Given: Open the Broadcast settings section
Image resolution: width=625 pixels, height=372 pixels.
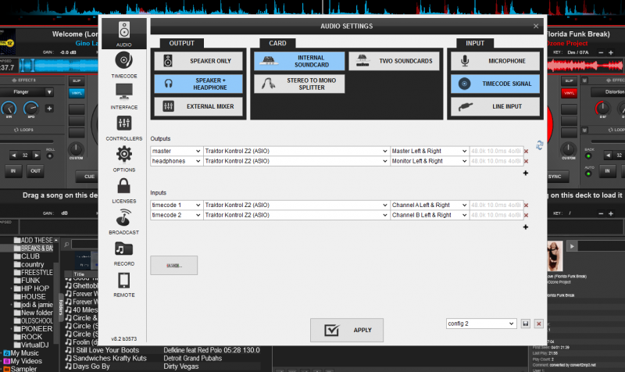Looking at the screenshot, I should pyautogui.click(x=124, y=221).
